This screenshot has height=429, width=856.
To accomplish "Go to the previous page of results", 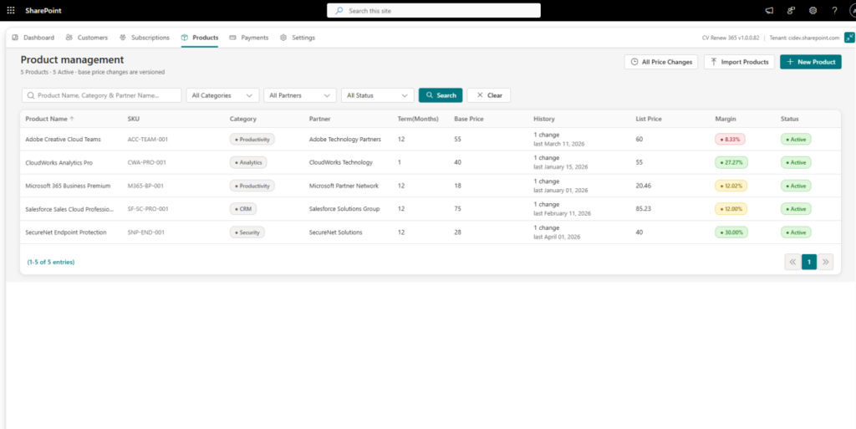I will pos(792,262).
